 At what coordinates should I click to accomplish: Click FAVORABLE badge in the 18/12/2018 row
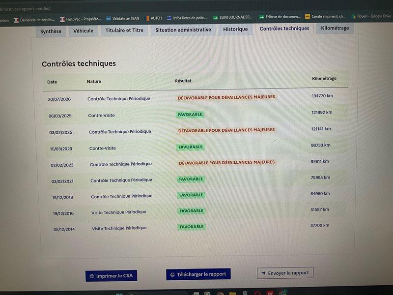point(191,195)
